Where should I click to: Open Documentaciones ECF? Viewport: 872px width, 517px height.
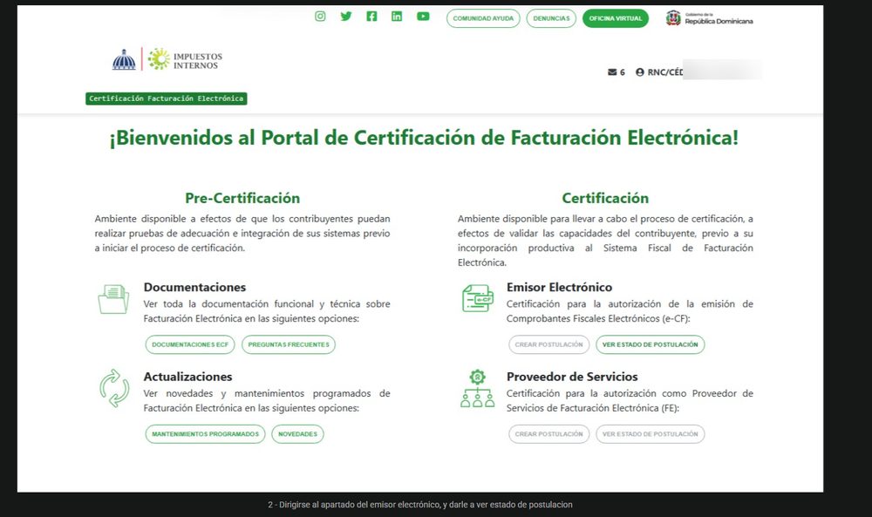tap(190, 344)
